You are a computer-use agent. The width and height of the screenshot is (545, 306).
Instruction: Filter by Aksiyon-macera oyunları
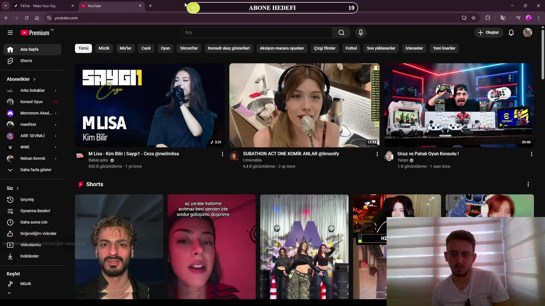(x=282, y=48)
